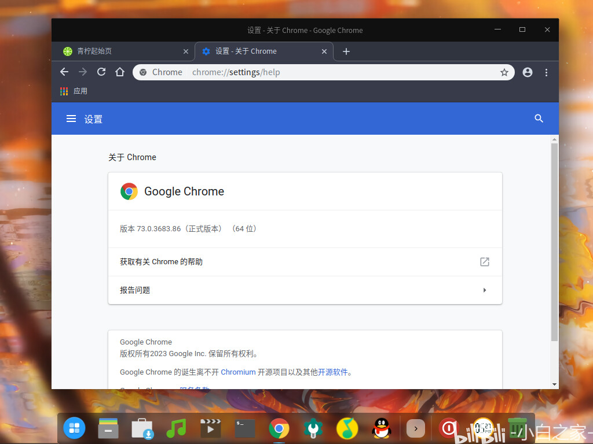Open the trash bin in the dock
The width and height of the screenshot is (593, 444).
517,428
